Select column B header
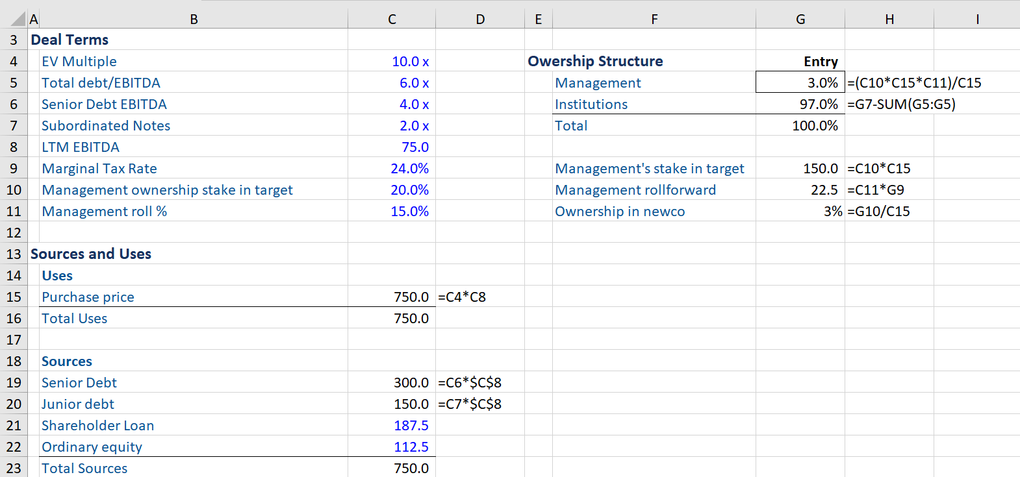 tap(194, 19)
